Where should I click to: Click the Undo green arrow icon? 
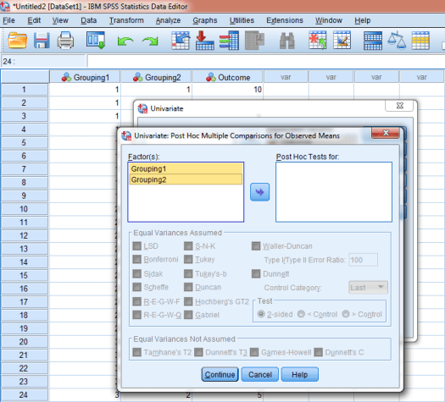click(125, 41)
